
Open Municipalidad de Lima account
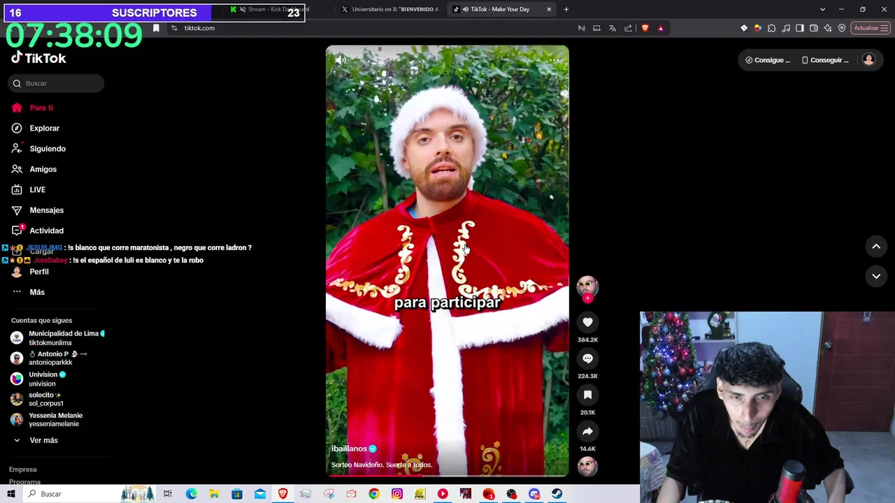[57, 338]
